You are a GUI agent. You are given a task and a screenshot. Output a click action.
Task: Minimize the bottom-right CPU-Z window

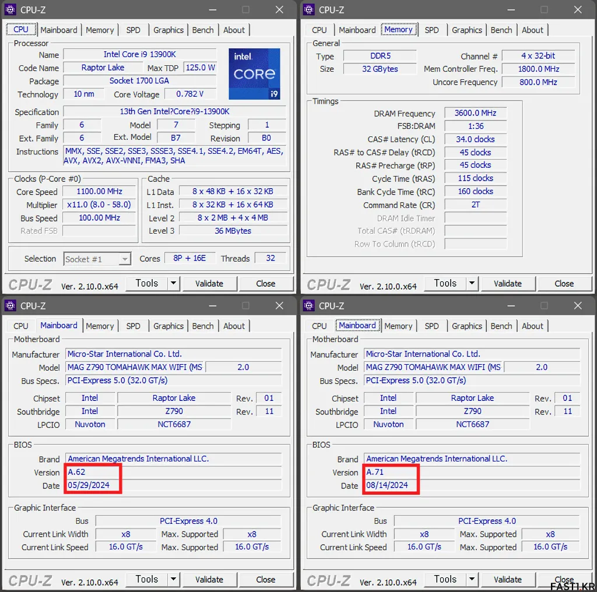tap(511, 305)
